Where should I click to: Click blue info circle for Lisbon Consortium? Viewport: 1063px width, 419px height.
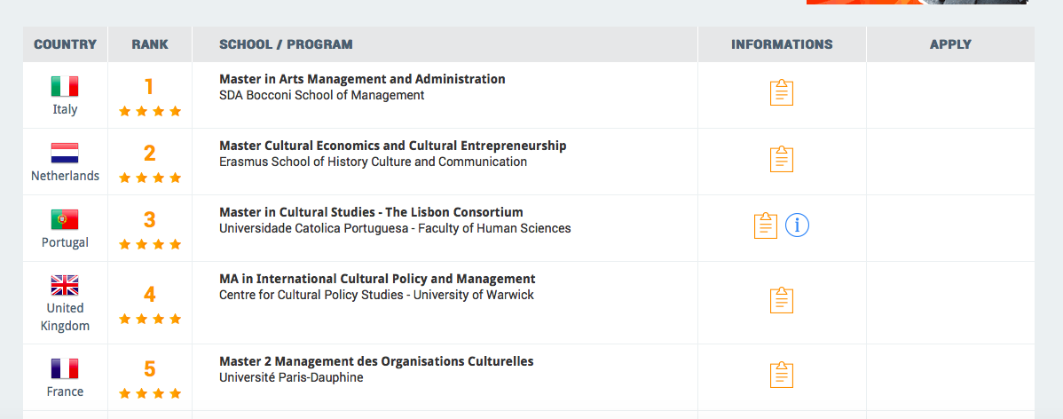pyautogui.click(x=797, y=225)
